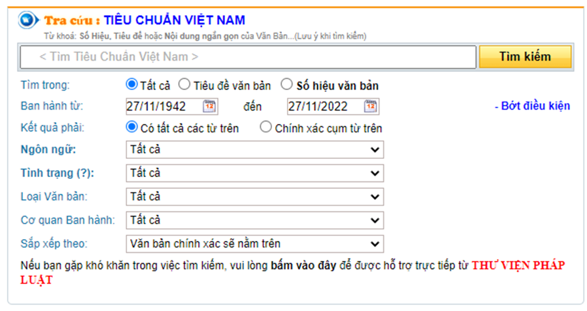This screenshot has height=311, width=587.
Task: Open the "Tình trạng" dropdown list
Action: point(254,173)
